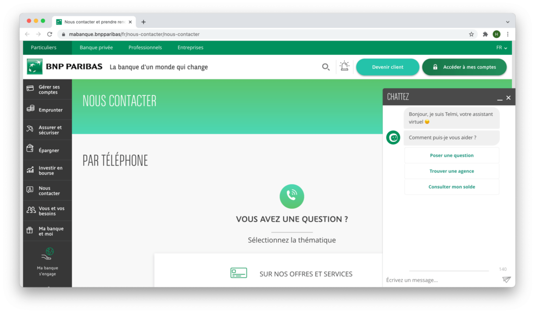
Task: Open Chrome's three-dot menu
Action: pyautogui.click(x=508, y=34)
